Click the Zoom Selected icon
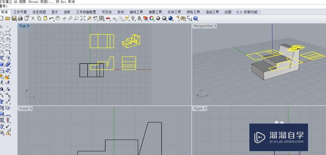The width and height of the screenshot is (326, 155). [x=89, y=18]
